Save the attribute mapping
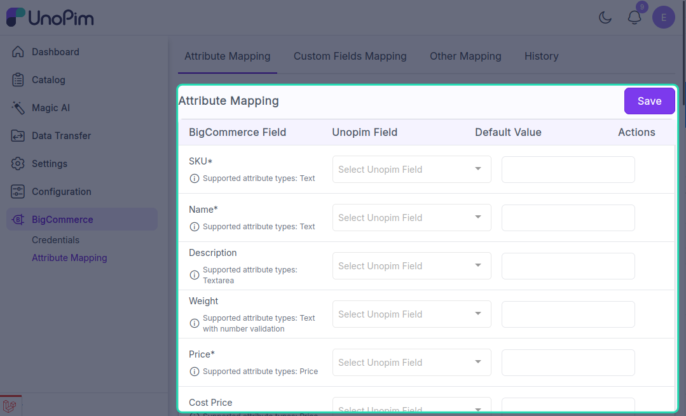Viewport: 686px width, 416px height. pyautogui.click(x=649, y=101)
